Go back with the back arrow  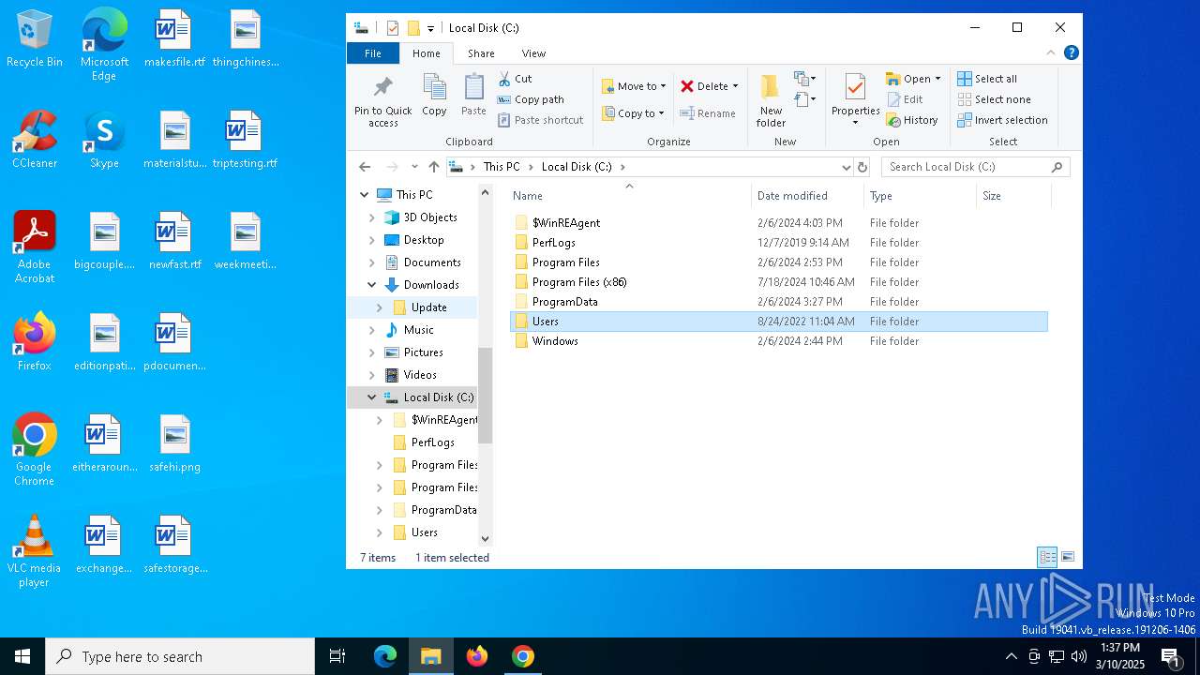click(365, 167)
